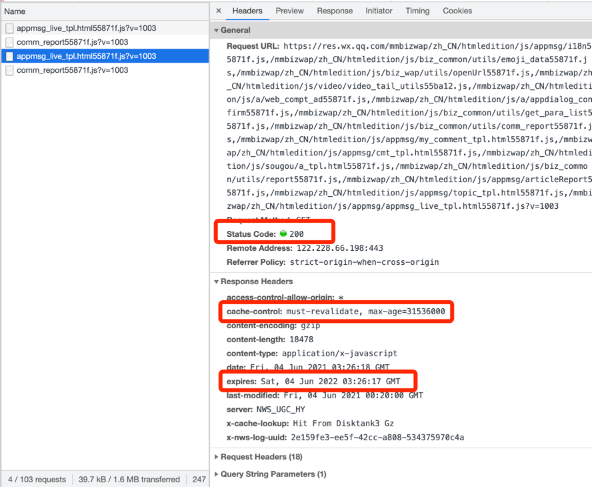This screenshot has width=592, height=487.
Task: Click file icon of first comm_report row
Action: pos(9,42)
